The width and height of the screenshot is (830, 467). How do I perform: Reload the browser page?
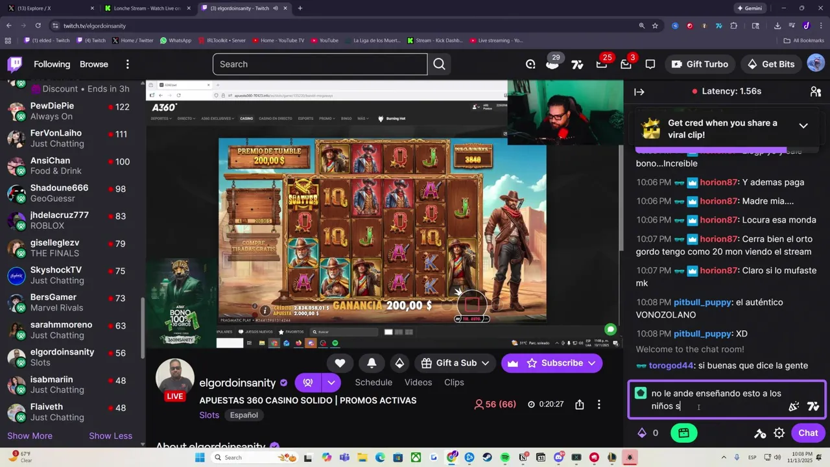tap(38, 25)
